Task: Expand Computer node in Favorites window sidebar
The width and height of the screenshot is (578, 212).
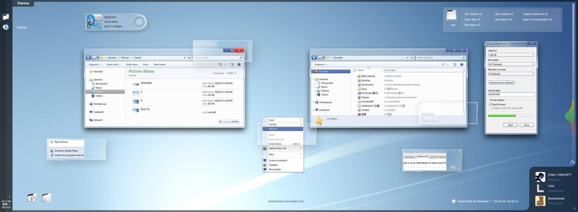Action: pyautogui.click(x=313, y=110)
